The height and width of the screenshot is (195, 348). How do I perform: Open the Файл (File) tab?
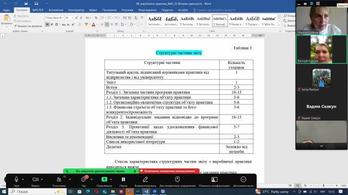pyautogui.click(x=7, y=10)
